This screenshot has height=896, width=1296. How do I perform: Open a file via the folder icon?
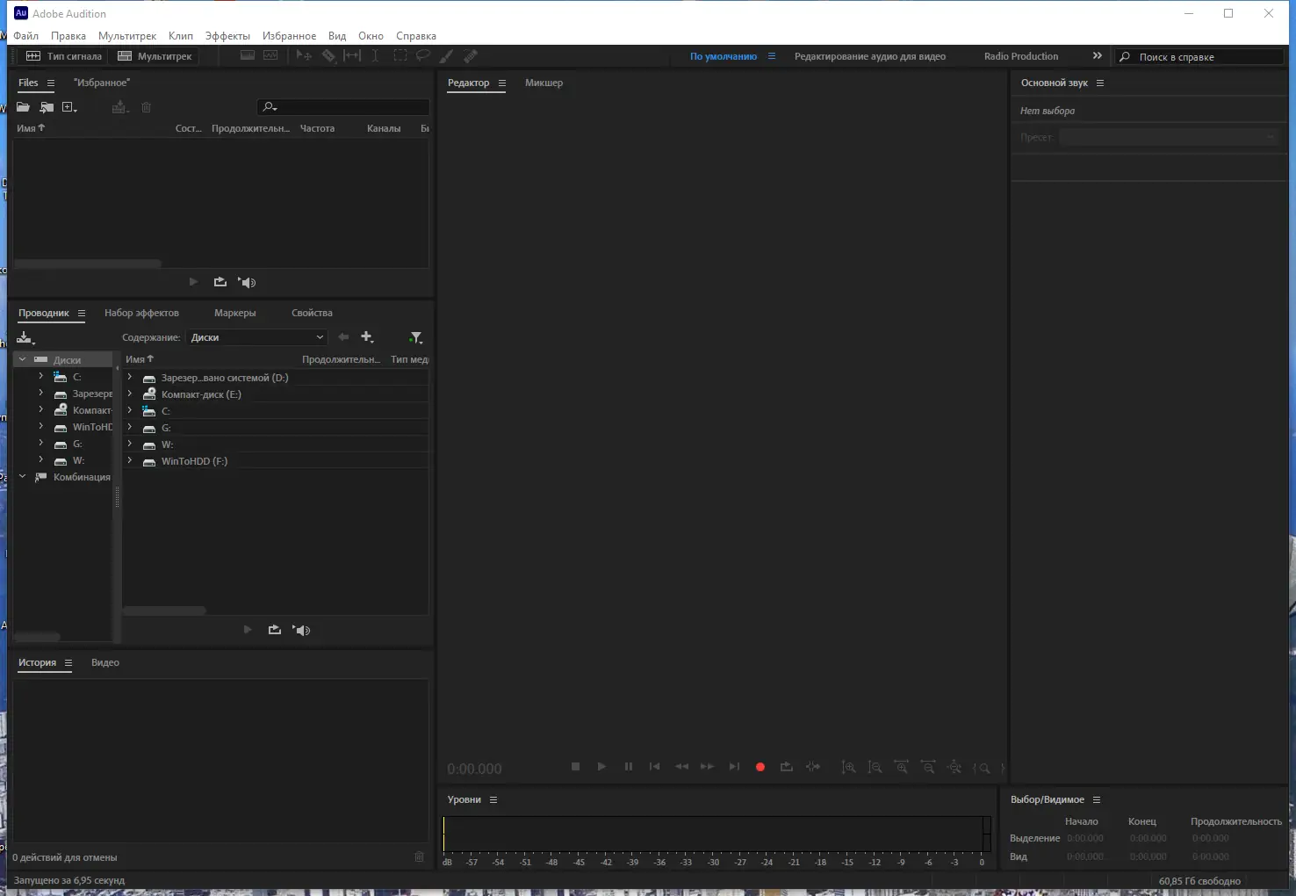click(x=23, y=106)
